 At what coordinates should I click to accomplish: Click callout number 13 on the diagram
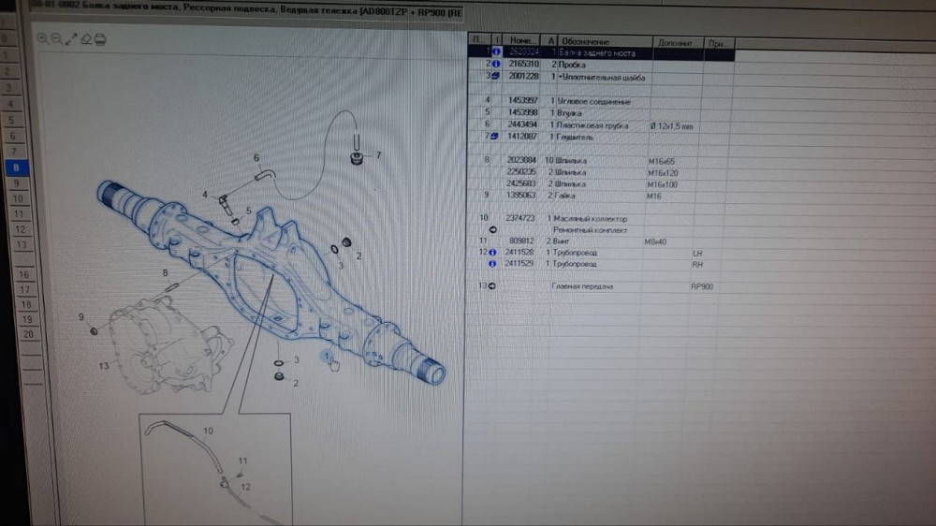point(104,365)
